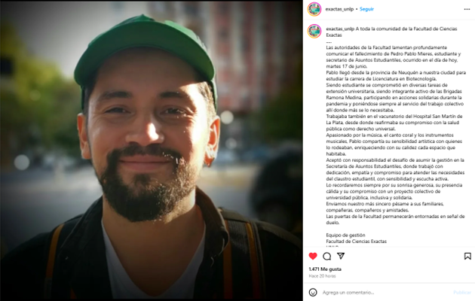The height and width of the screenshot is (301, 475).
Task: Click the green cap in the photo
Action: 146,51
